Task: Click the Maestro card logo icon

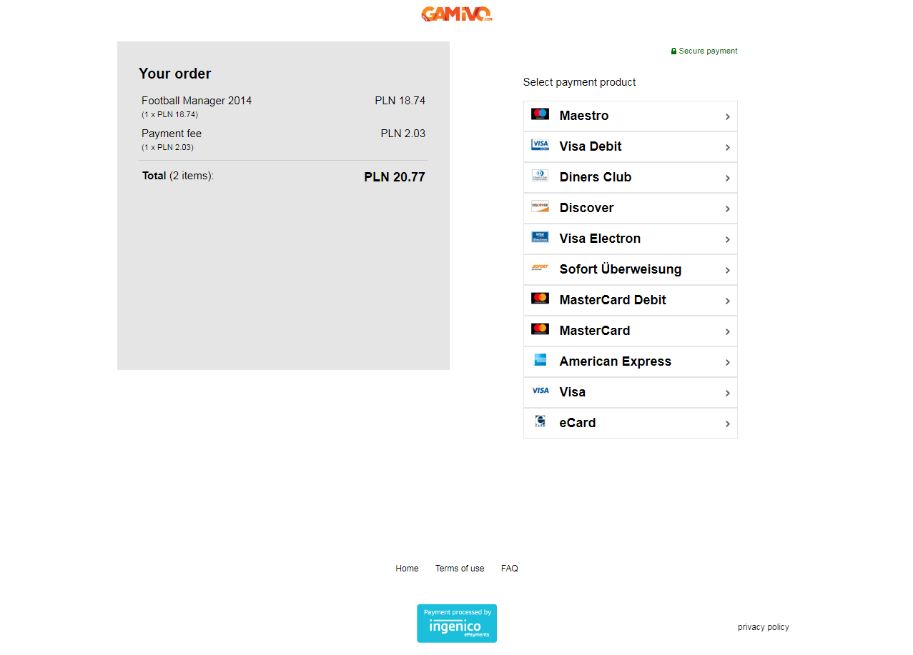Action: tap(540, 114)
